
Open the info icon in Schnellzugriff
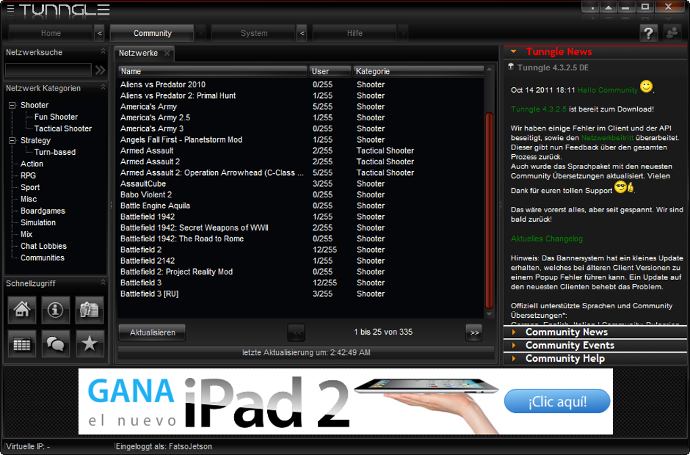coord(55,310)
